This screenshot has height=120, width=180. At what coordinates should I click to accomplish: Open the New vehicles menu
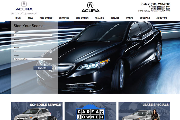[31, 18]
